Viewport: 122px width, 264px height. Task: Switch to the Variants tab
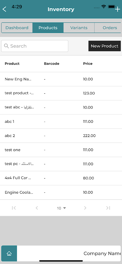(x=79, y=28)
